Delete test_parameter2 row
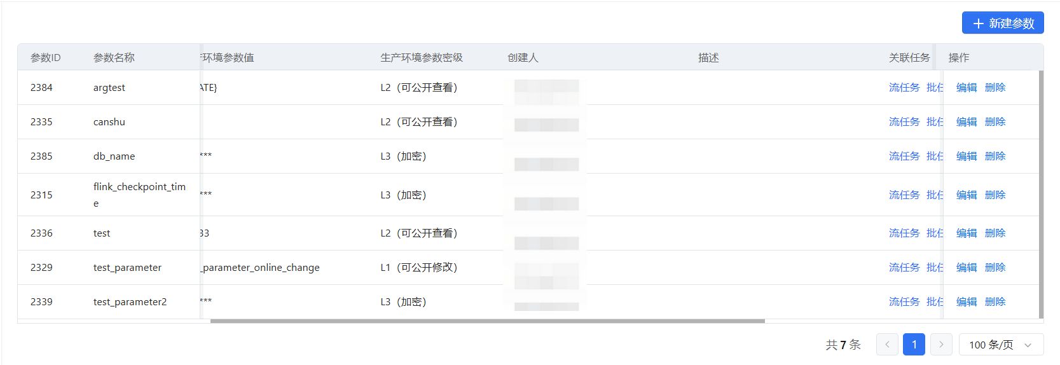1060x365 pixels. (x=995, y=302)
